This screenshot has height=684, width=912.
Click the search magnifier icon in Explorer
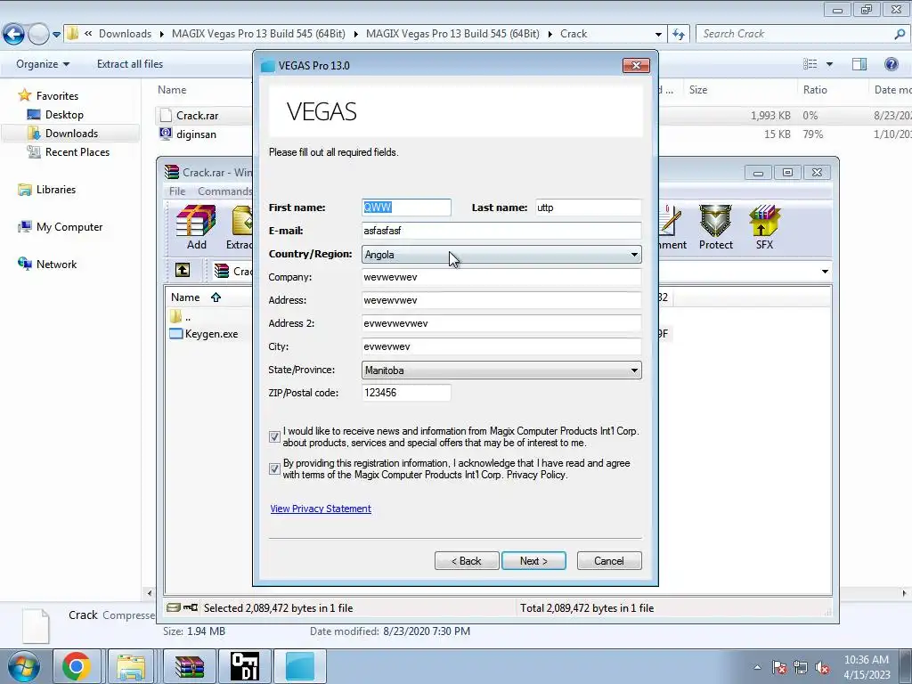[900, 34]
